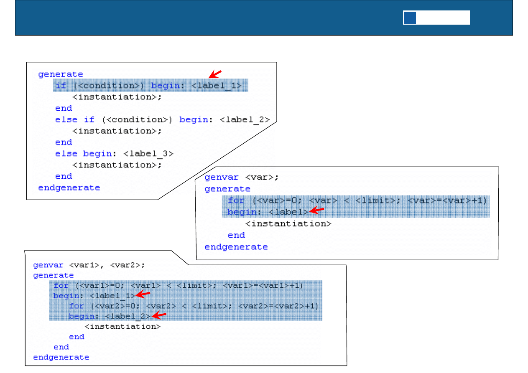Click the inner for-loop line with <var2>
Image resolution: width=528 pixels, height=373 pixels.
point(194,306)
